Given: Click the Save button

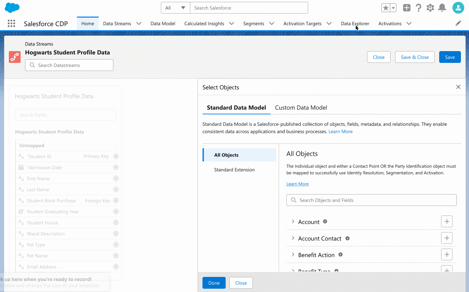Looking at the screenshot, I should coord(450,57).
